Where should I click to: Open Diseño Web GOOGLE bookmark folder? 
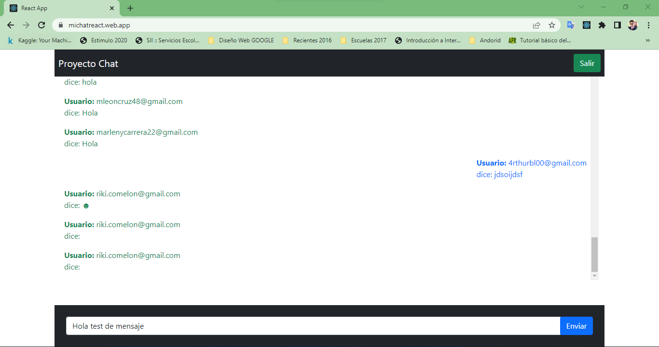click(241, 40)
